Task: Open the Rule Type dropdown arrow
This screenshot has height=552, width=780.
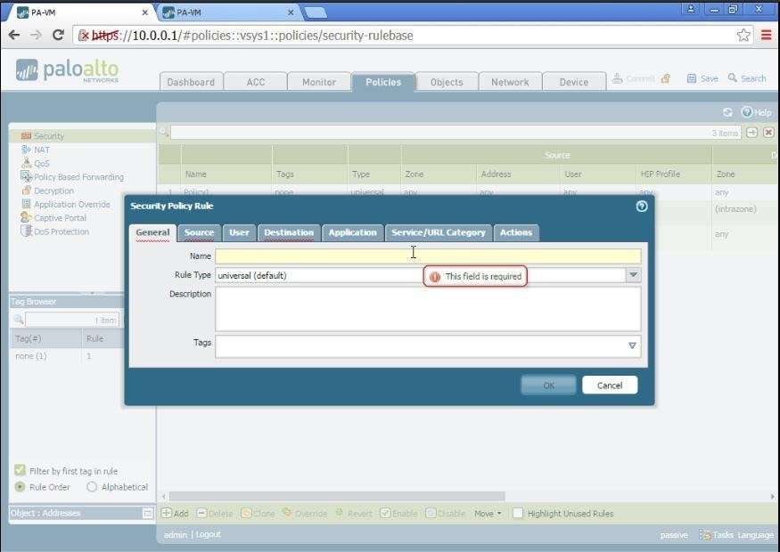Action: (x=633, y=275)
